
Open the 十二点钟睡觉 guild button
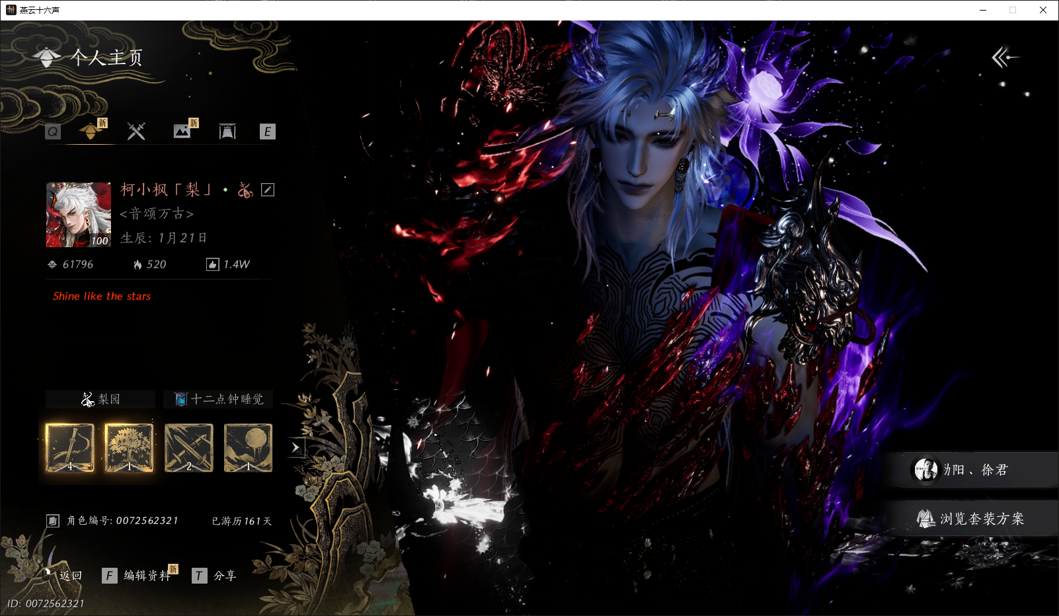coord(218,399)
